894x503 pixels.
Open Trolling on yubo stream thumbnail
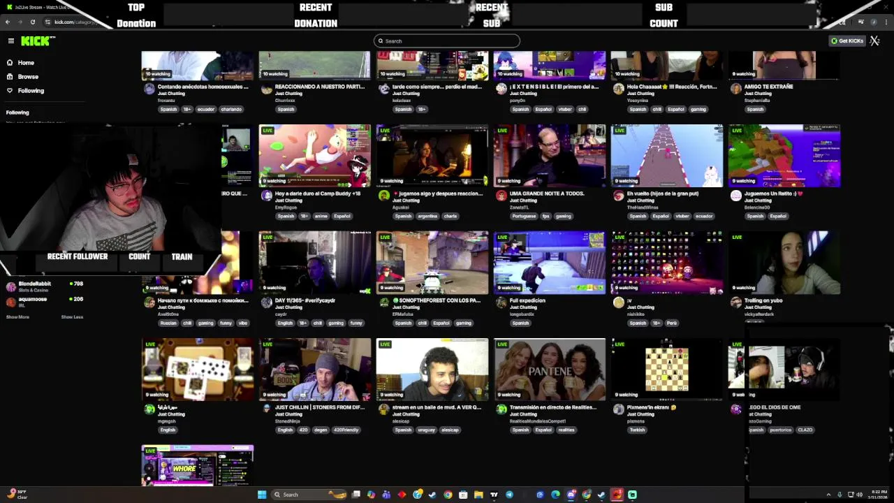pos(784,263)
